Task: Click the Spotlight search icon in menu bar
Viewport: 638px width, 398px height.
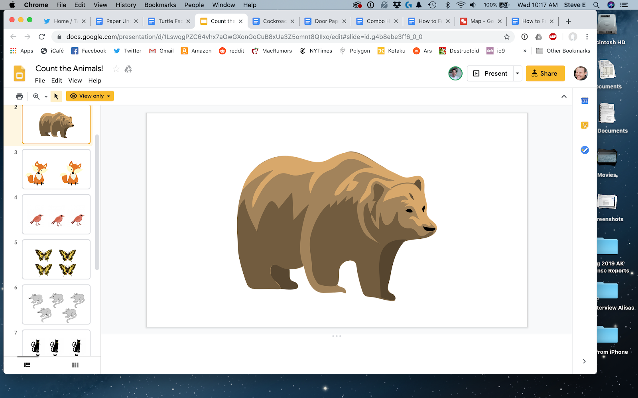Action: 596,5
